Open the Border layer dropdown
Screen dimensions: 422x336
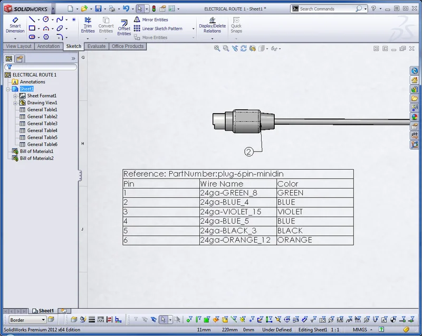tap(43, 320)
